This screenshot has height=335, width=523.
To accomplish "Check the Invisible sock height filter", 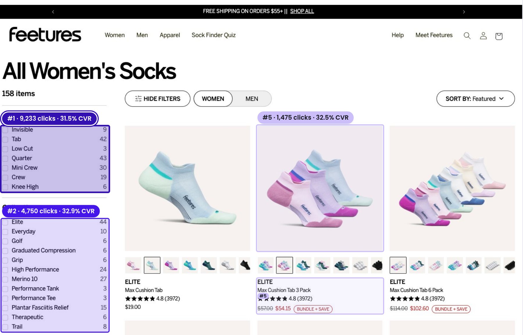I will click(5, 130).
